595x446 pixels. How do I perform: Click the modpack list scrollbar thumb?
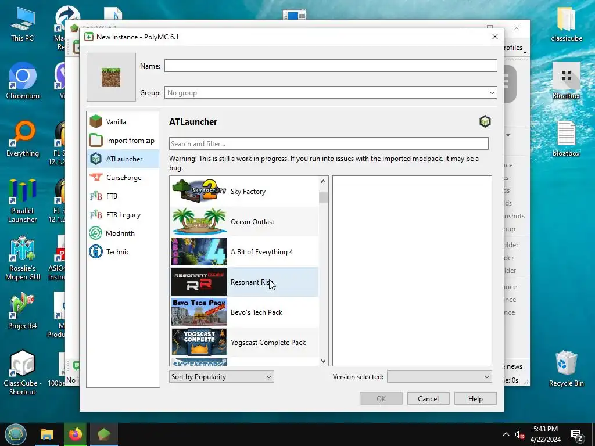[x=323, y=197]
